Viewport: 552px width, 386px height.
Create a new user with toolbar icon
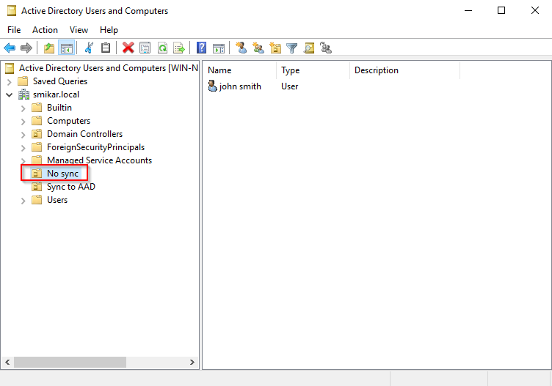tap(241, 48)
